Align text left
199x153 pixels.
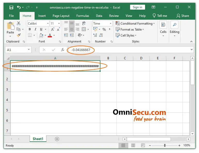click(66, 30)
